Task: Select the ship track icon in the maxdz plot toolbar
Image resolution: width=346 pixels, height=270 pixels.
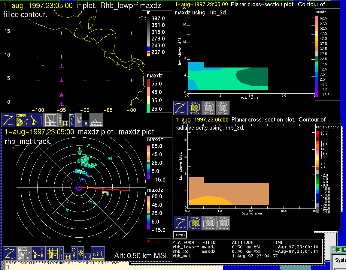Action: click(98, 253)
